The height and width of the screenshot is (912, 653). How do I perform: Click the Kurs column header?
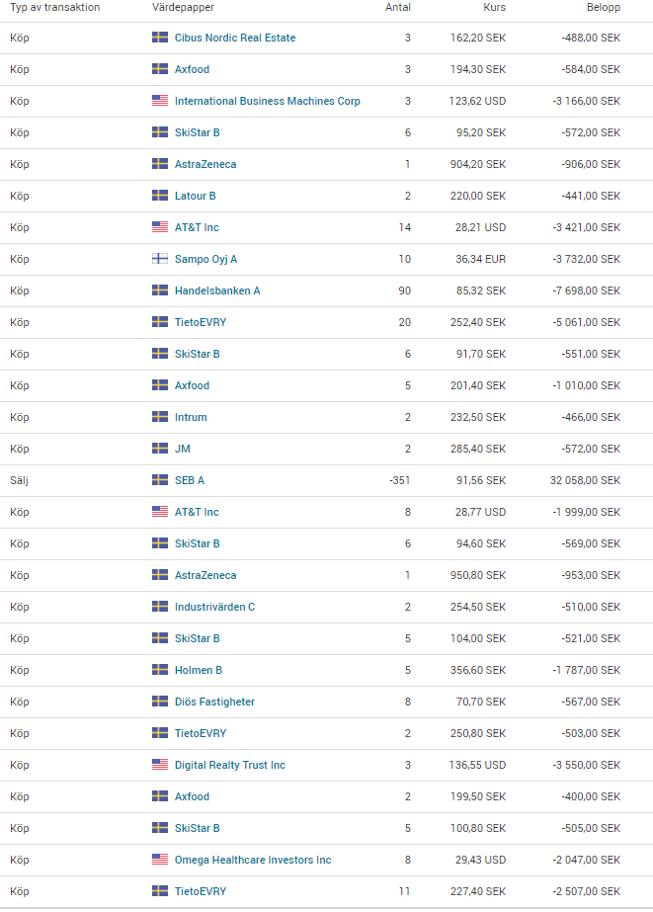(x=494, y=8)
